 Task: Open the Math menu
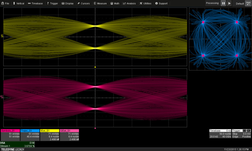[115, 3]
